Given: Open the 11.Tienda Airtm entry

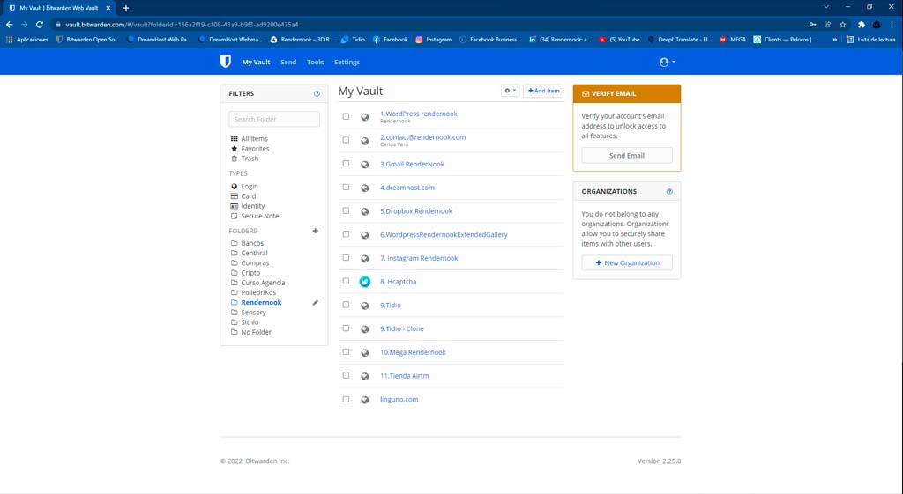Looking at the screenshot, I should point(404,376).
